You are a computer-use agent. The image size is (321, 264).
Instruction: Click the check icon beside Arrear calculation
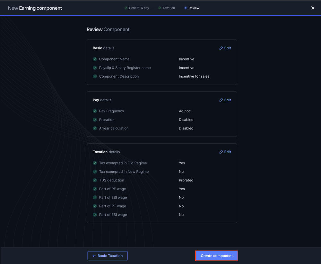95,128
